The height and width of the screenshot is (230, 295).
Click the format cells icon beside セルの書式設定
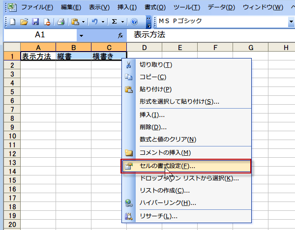(129, 166)
